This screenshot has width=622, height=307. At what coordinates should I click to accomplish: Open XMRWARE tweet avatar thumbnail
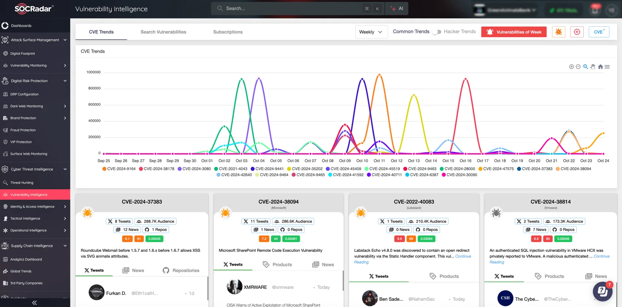234,287
